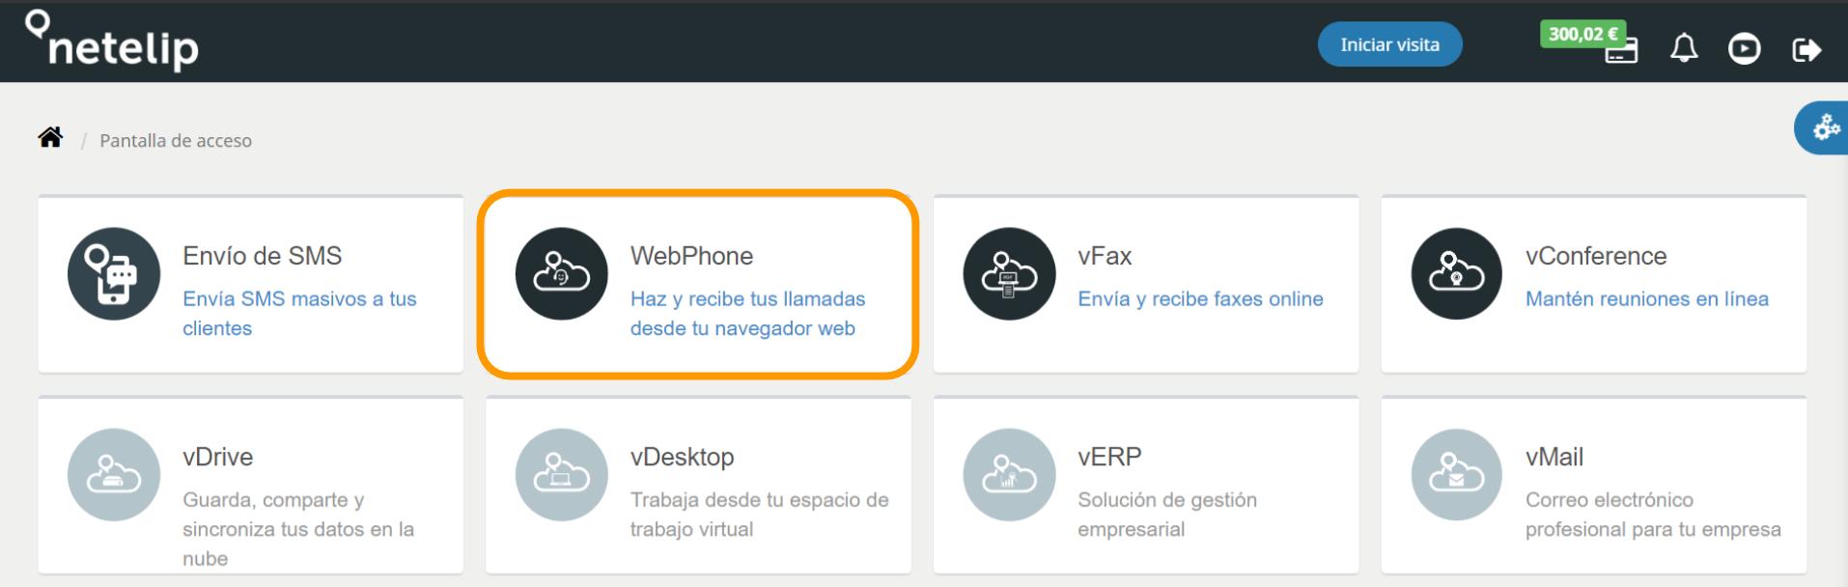This screenshot has width=1848, height=587.
Task: Open the 300,02 € balance badge
Action: coord(1582,34)
